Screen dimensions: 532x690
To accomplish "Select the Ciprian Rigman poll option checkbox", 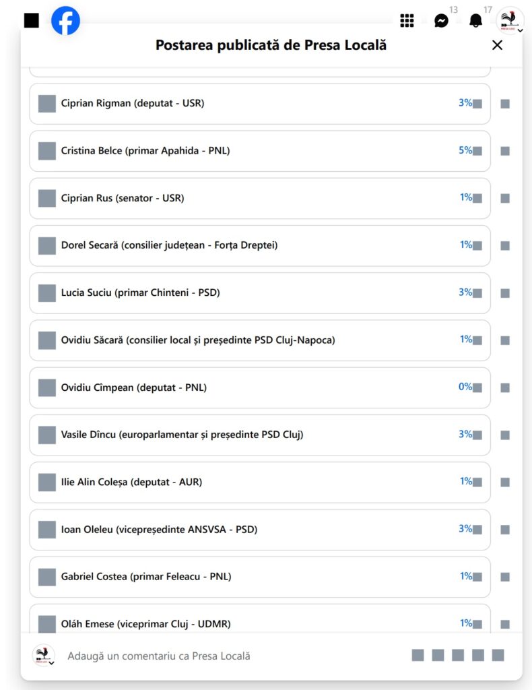I will coord(47,103).
